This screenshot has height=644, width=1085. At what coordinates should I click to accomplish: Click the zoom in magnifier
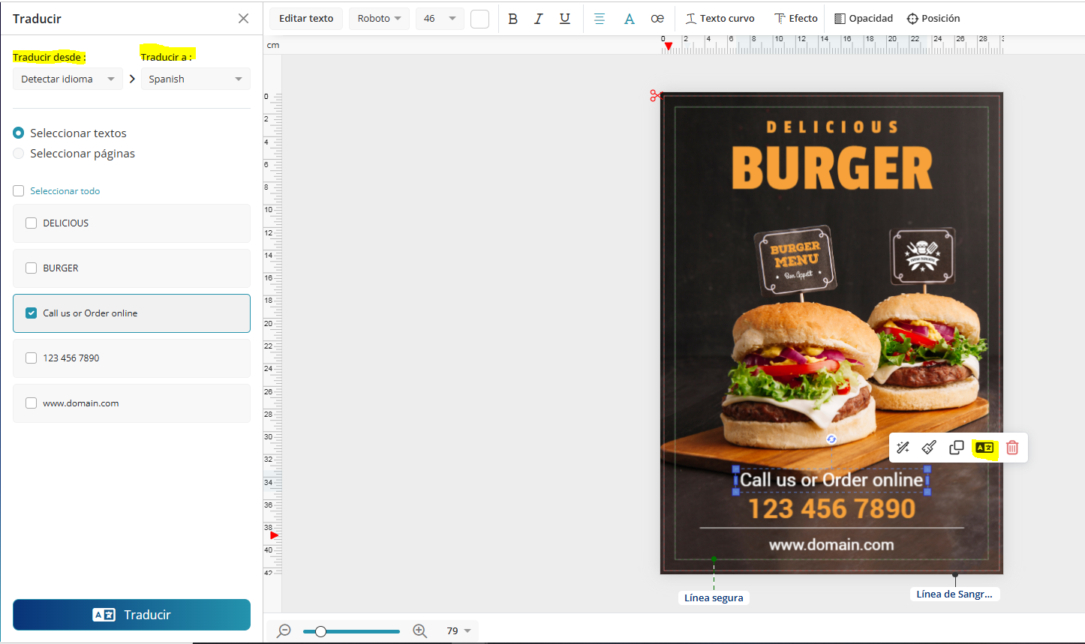click(419, 631)
